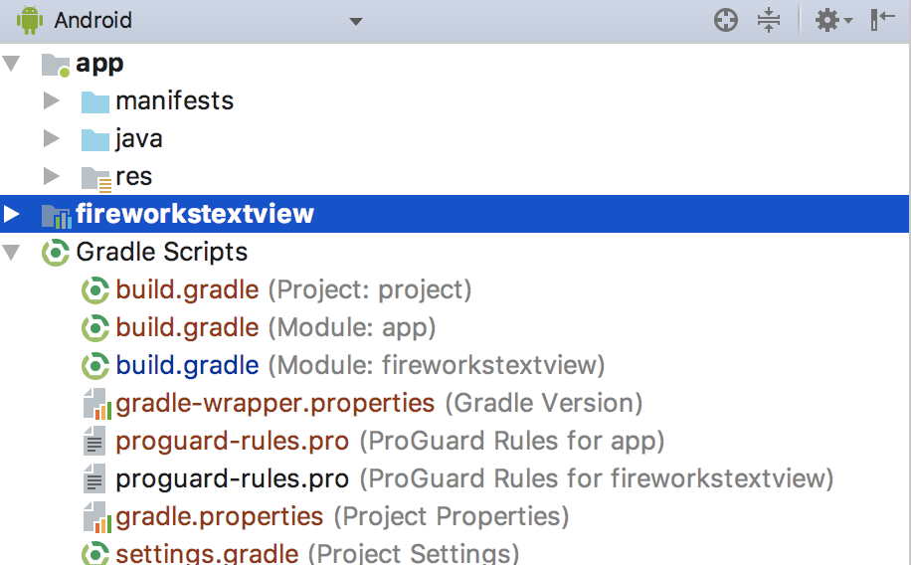Image resolution: width=911 pixels, height=565 pixels.
Task: Expand the res folder arrow
Action: pyautogui.click(x=52, y=177)
